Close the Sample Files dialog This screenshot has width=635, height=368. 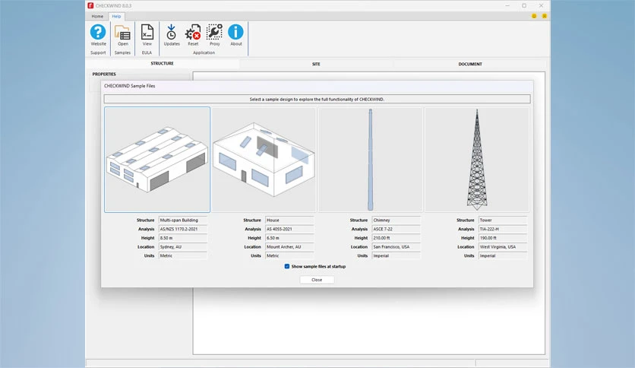click(317, 280)
